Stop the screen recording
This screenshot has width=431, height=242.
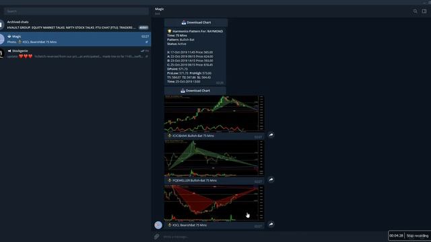click(418, 236)
